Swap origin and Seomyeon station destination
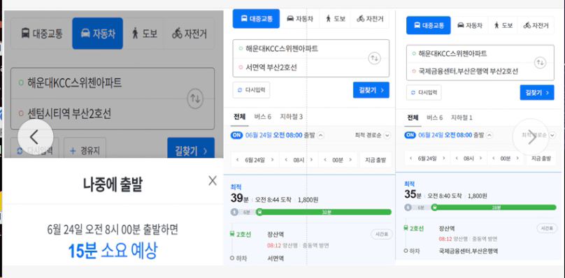 [x=374, y=58]
